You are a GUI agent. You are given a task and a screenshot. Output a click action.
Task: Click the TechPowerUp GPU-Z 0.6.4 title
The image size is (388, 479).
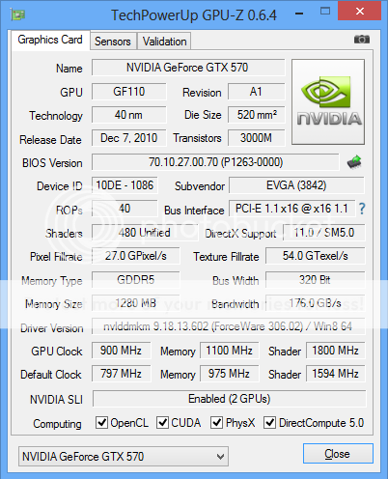click(194, 15)
